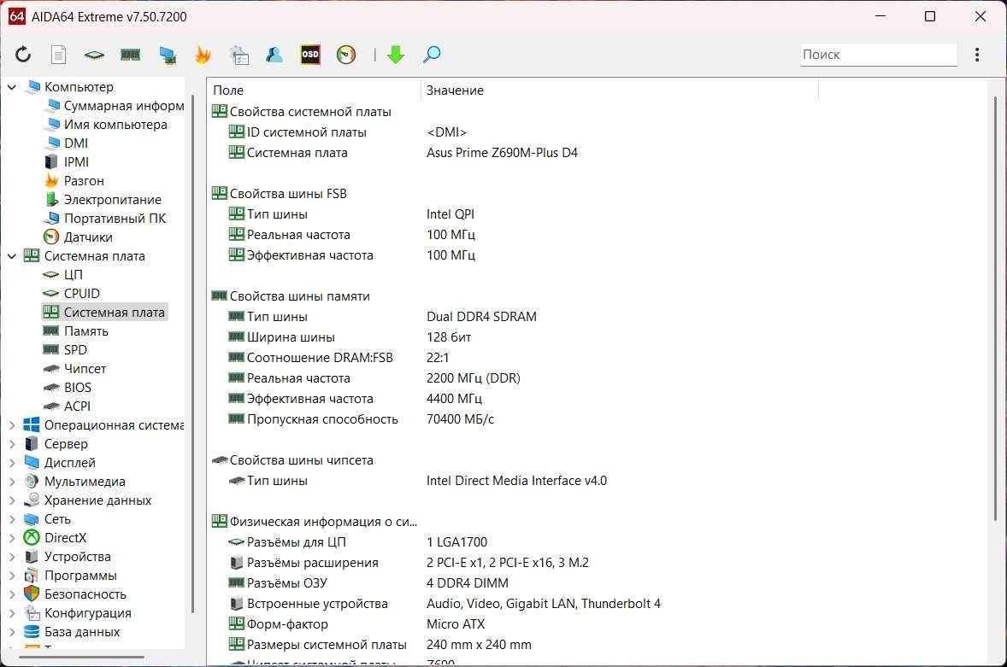Screen dimensions: 1007x667
Task: Expand the Сеть tree node
Action: click(12, 519)
